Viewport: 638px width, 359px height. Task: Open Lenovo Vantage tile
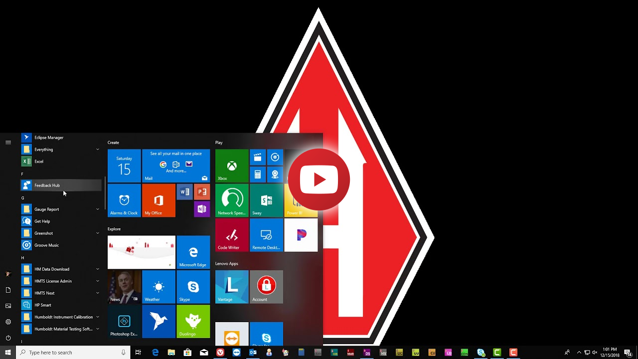coord(232,287)
